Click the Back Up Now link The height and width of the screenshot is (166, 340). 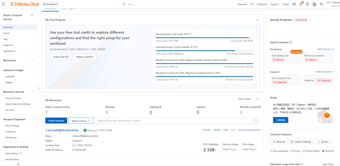coord(326,49)
